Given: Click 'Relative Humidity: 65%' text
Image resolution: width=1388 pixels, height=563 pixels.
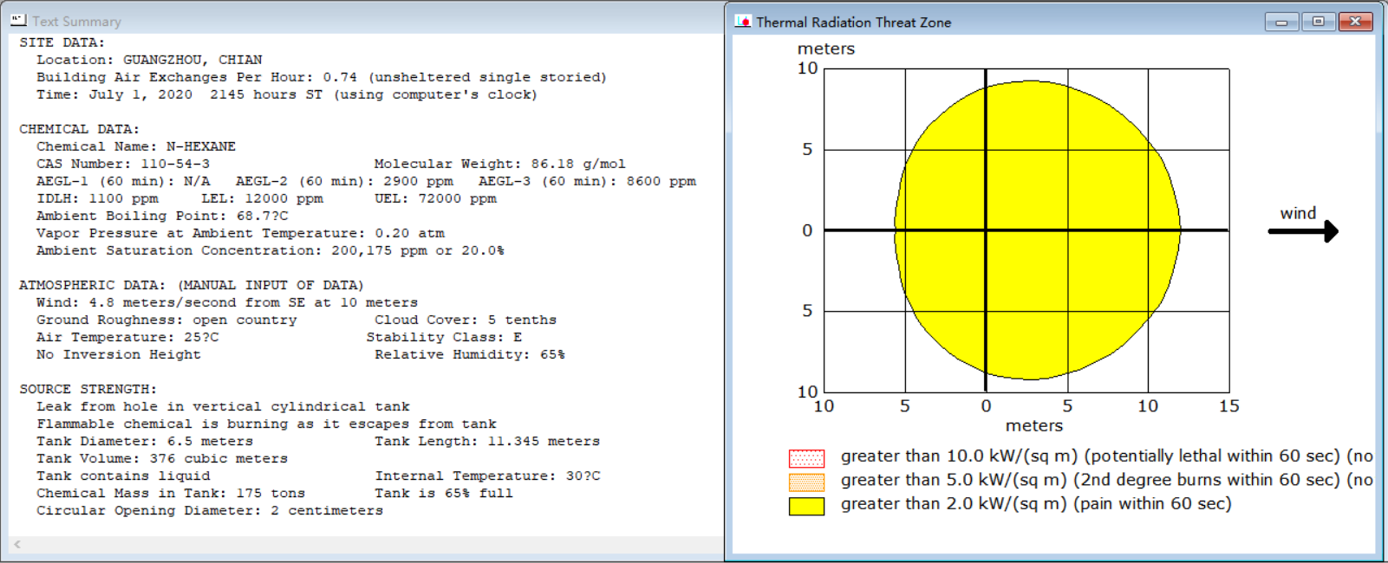Looking at the screenshot, I should 470,354.
